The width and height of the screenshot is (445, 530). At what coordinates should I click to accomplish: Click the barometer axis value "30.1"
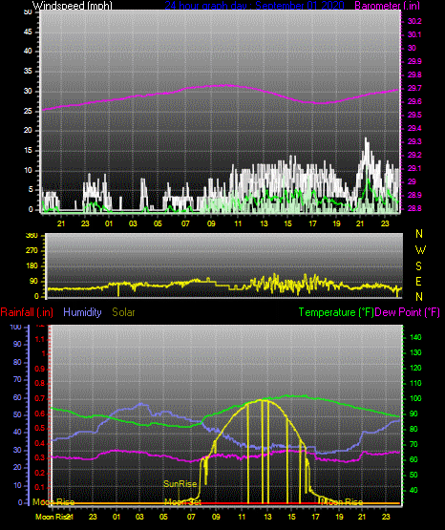point(414,34)
